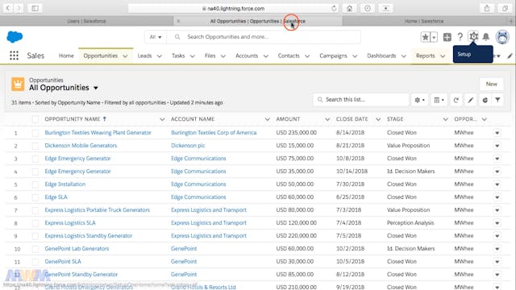Go back in the browser

click(8, 8)
